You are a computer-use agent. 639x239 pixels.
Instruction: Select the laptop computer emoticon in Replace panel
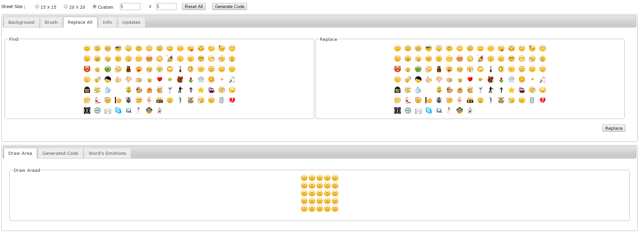click(439, 111)
